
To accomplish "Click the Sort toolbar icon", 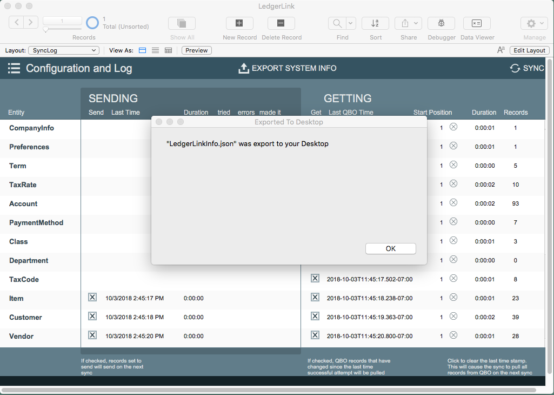I will [x=375, y=23].
